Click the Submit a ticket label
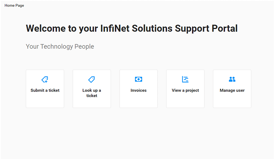Screen dimensions: 275x159 coord(45,90)
